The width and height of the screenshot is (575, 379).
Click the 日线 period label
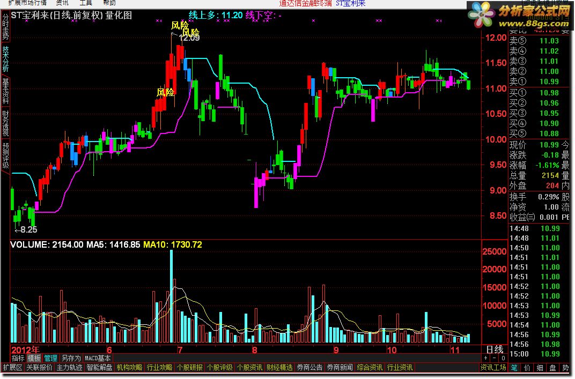pyautogui.click(x=495, y=350)
